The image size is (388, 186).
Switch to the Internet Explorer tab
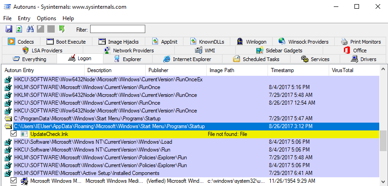pyautogui.click(x=187, y=59)
